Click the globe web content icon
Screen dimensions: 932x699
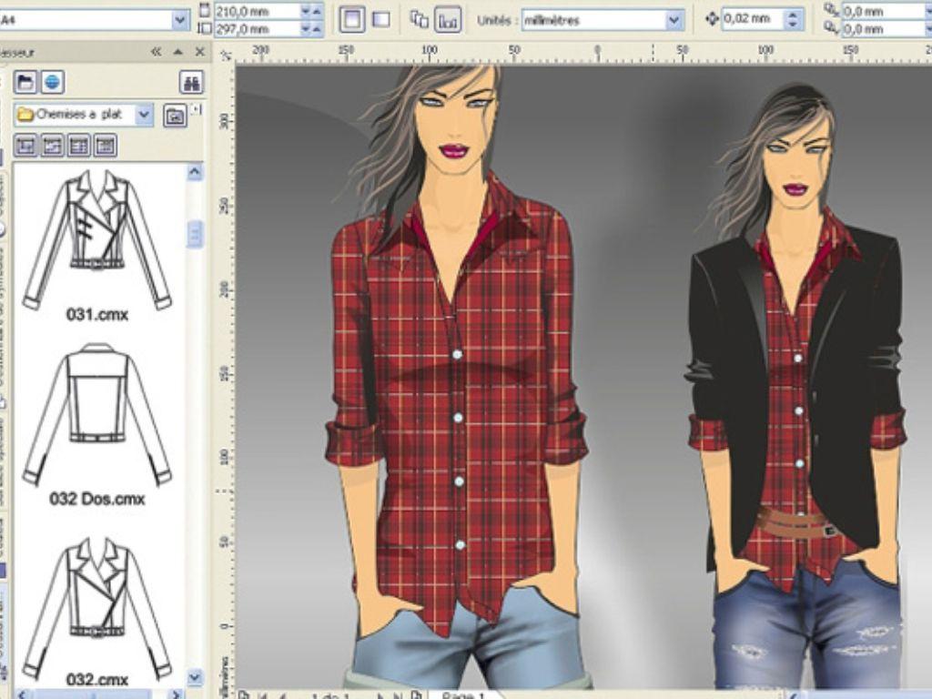(53, 83)
